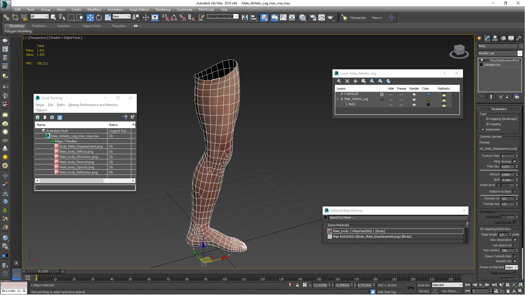This screenshot has width=525, height=295.
Task: Open Select by Name tool
Action: tap(62, 17)
